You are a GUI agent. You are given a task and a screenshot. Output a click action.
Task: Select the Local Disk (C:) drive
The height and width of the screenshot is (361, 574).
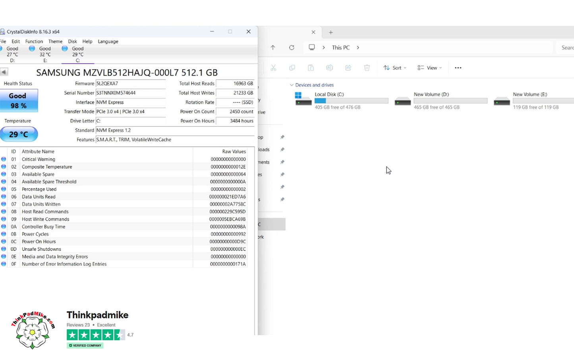tap(342, 101)
